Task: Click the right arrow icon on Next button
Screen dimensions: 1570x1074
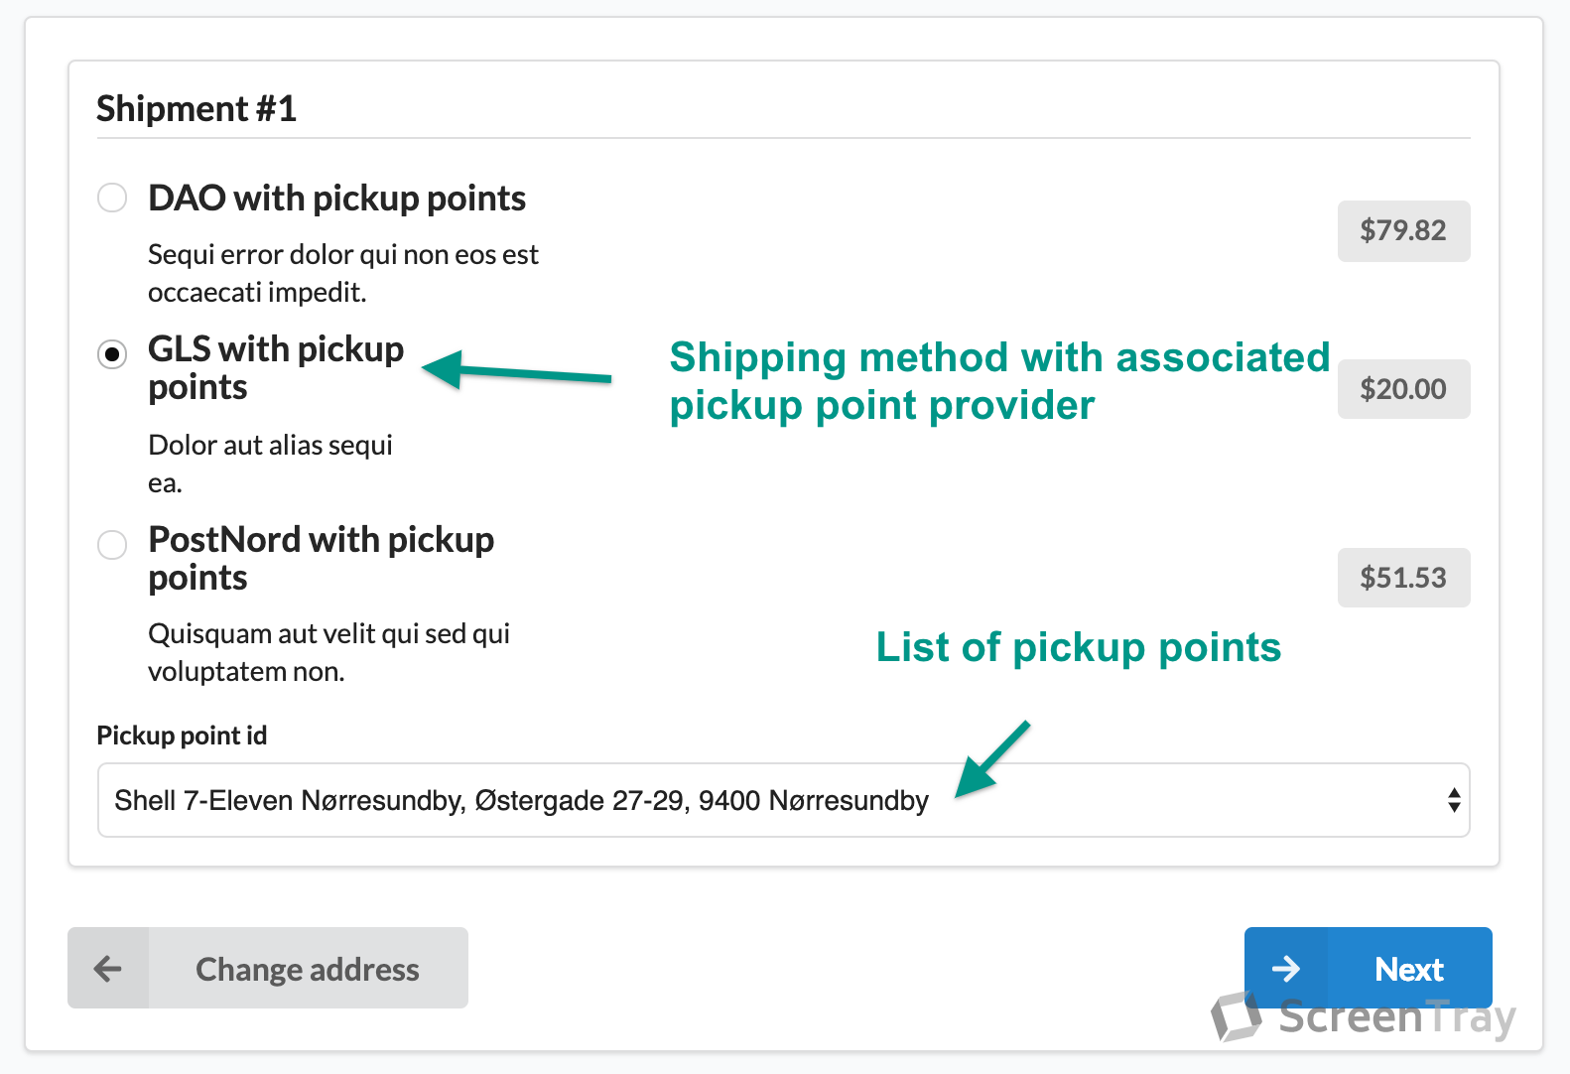Action: pyautogui.click(x=1285, y=969)
